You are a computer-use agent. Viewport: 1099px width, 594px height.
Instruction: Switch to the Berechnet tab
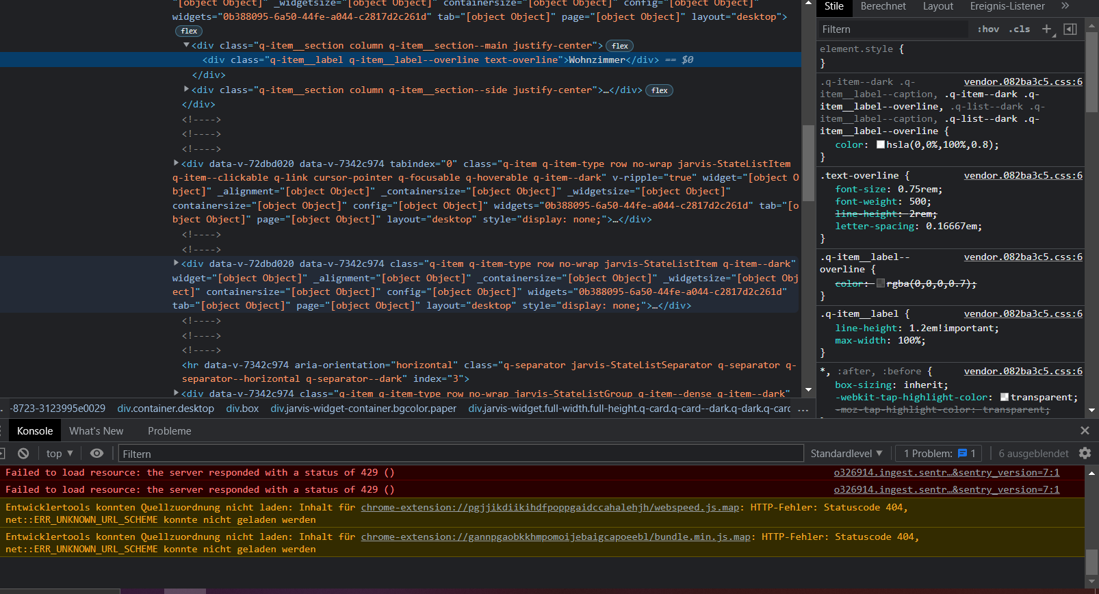click(883, 6)
